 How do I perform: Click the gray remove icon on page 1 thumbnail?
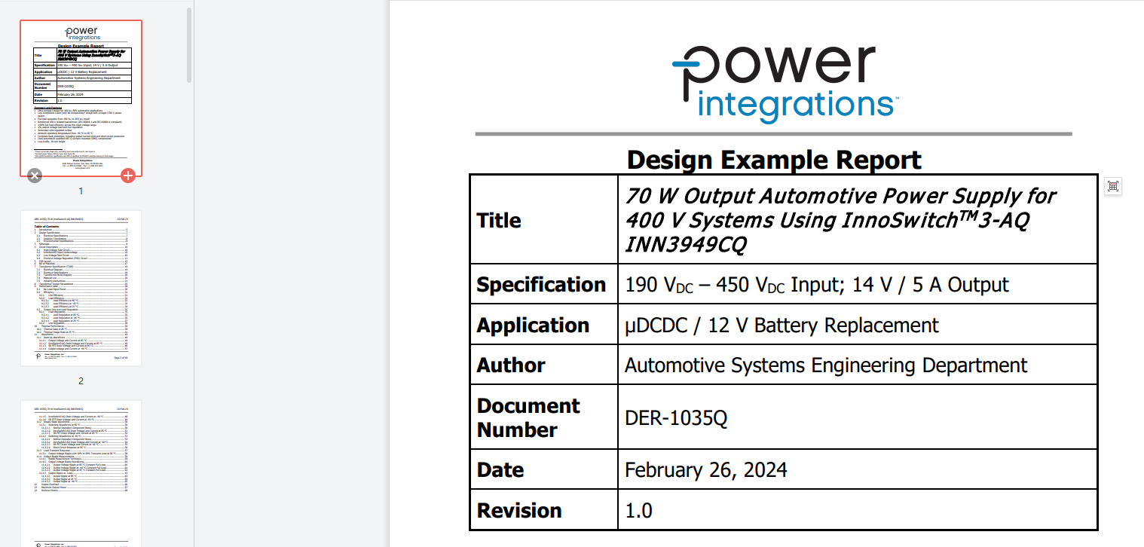[34, 176]
